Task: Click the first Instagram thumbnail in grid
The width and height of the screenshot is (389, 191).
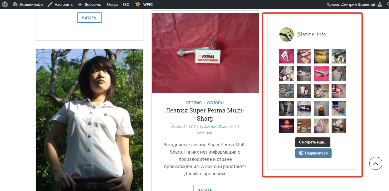Action: point(286,56)
